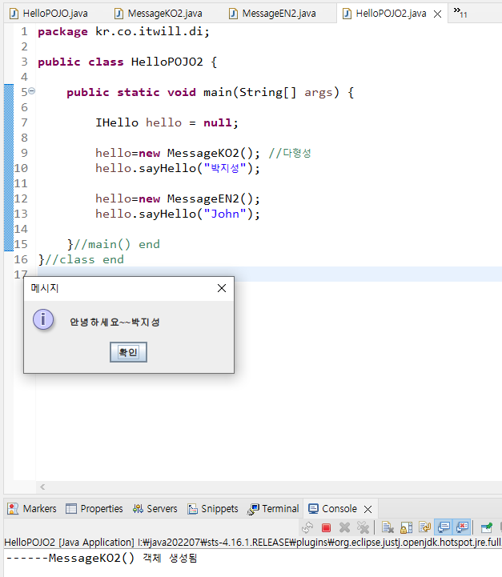Close the HelloPOJO2.java editor tab
The height and width of the screenshot is (577, 502).
click(438, 14)
